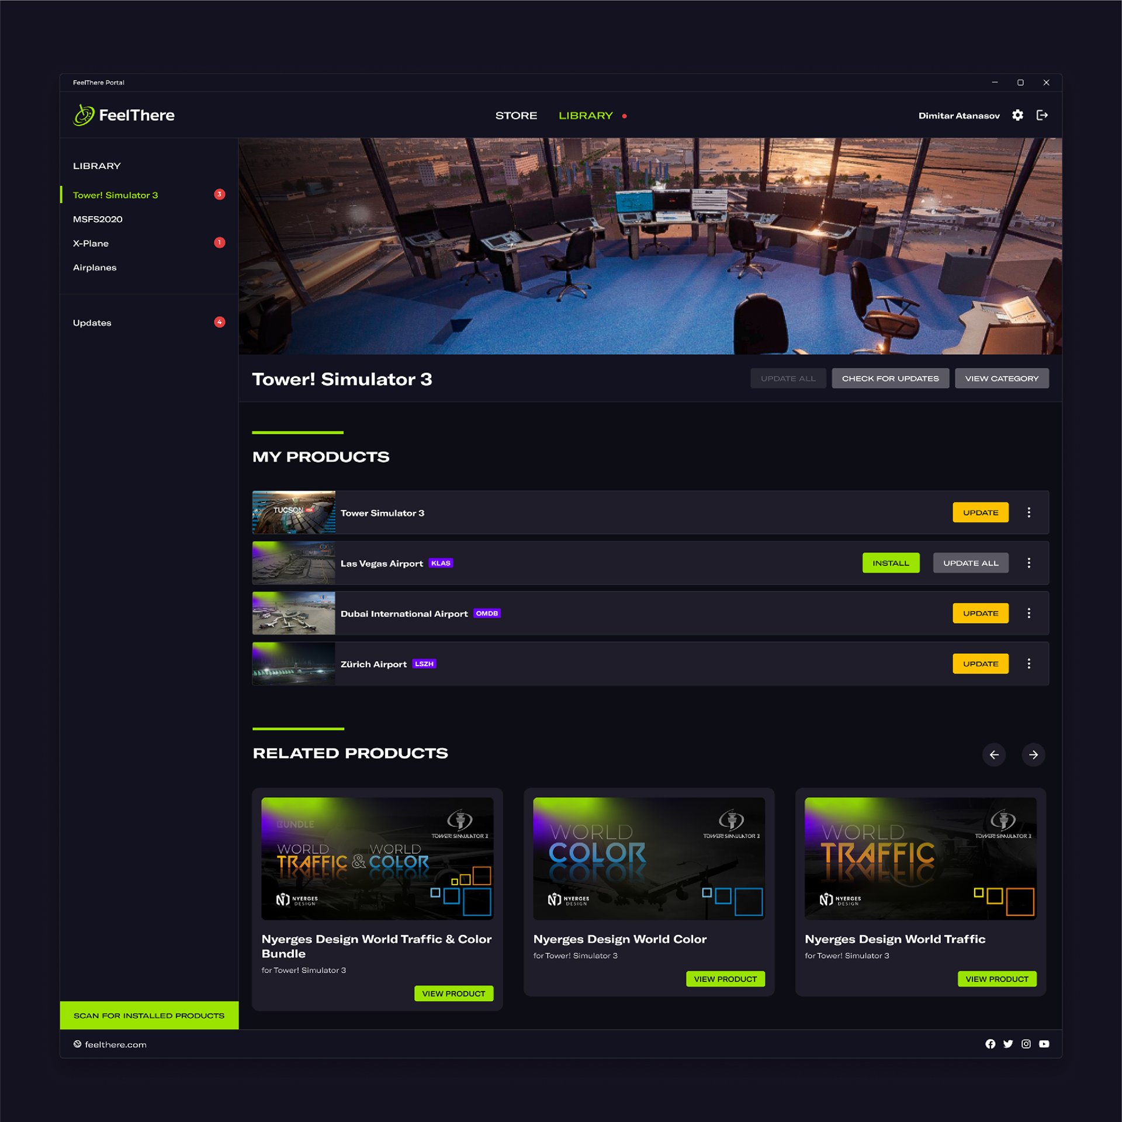
Task: Select MSFS2020 in the library sidebar
Action: (98, 219)
